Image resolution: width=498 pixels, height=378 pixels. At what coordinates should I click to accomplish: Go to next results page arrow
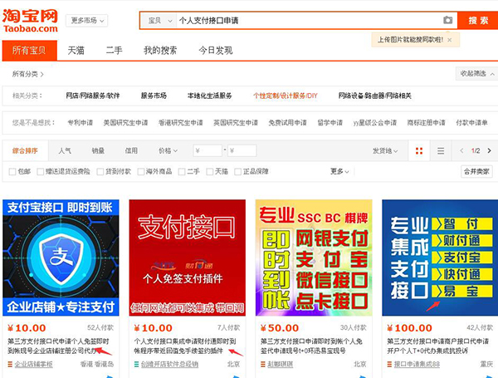point(489,150)
